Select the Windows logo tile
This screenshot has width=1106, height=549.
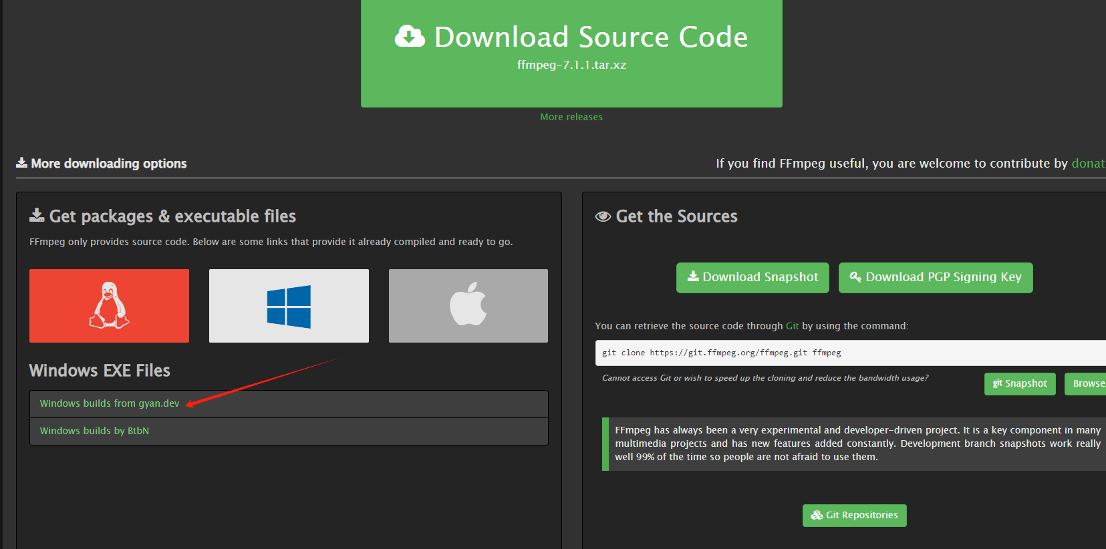tap(289, 306)
